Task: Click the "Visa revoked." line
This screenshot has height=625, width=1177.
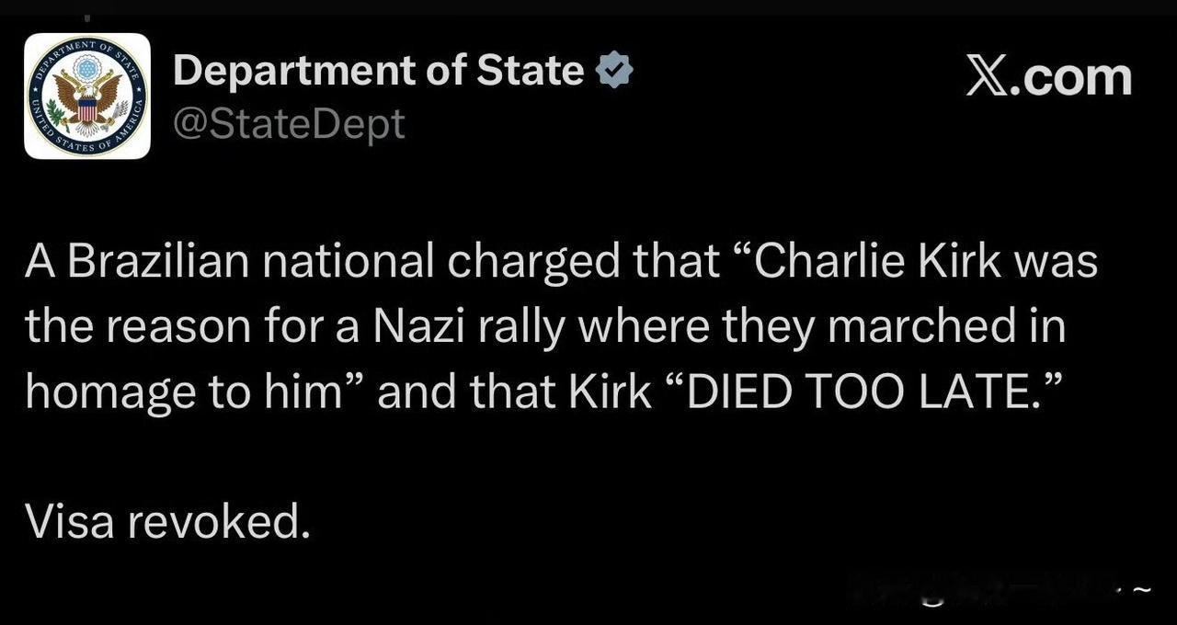Action: click(x=164, y=522)
